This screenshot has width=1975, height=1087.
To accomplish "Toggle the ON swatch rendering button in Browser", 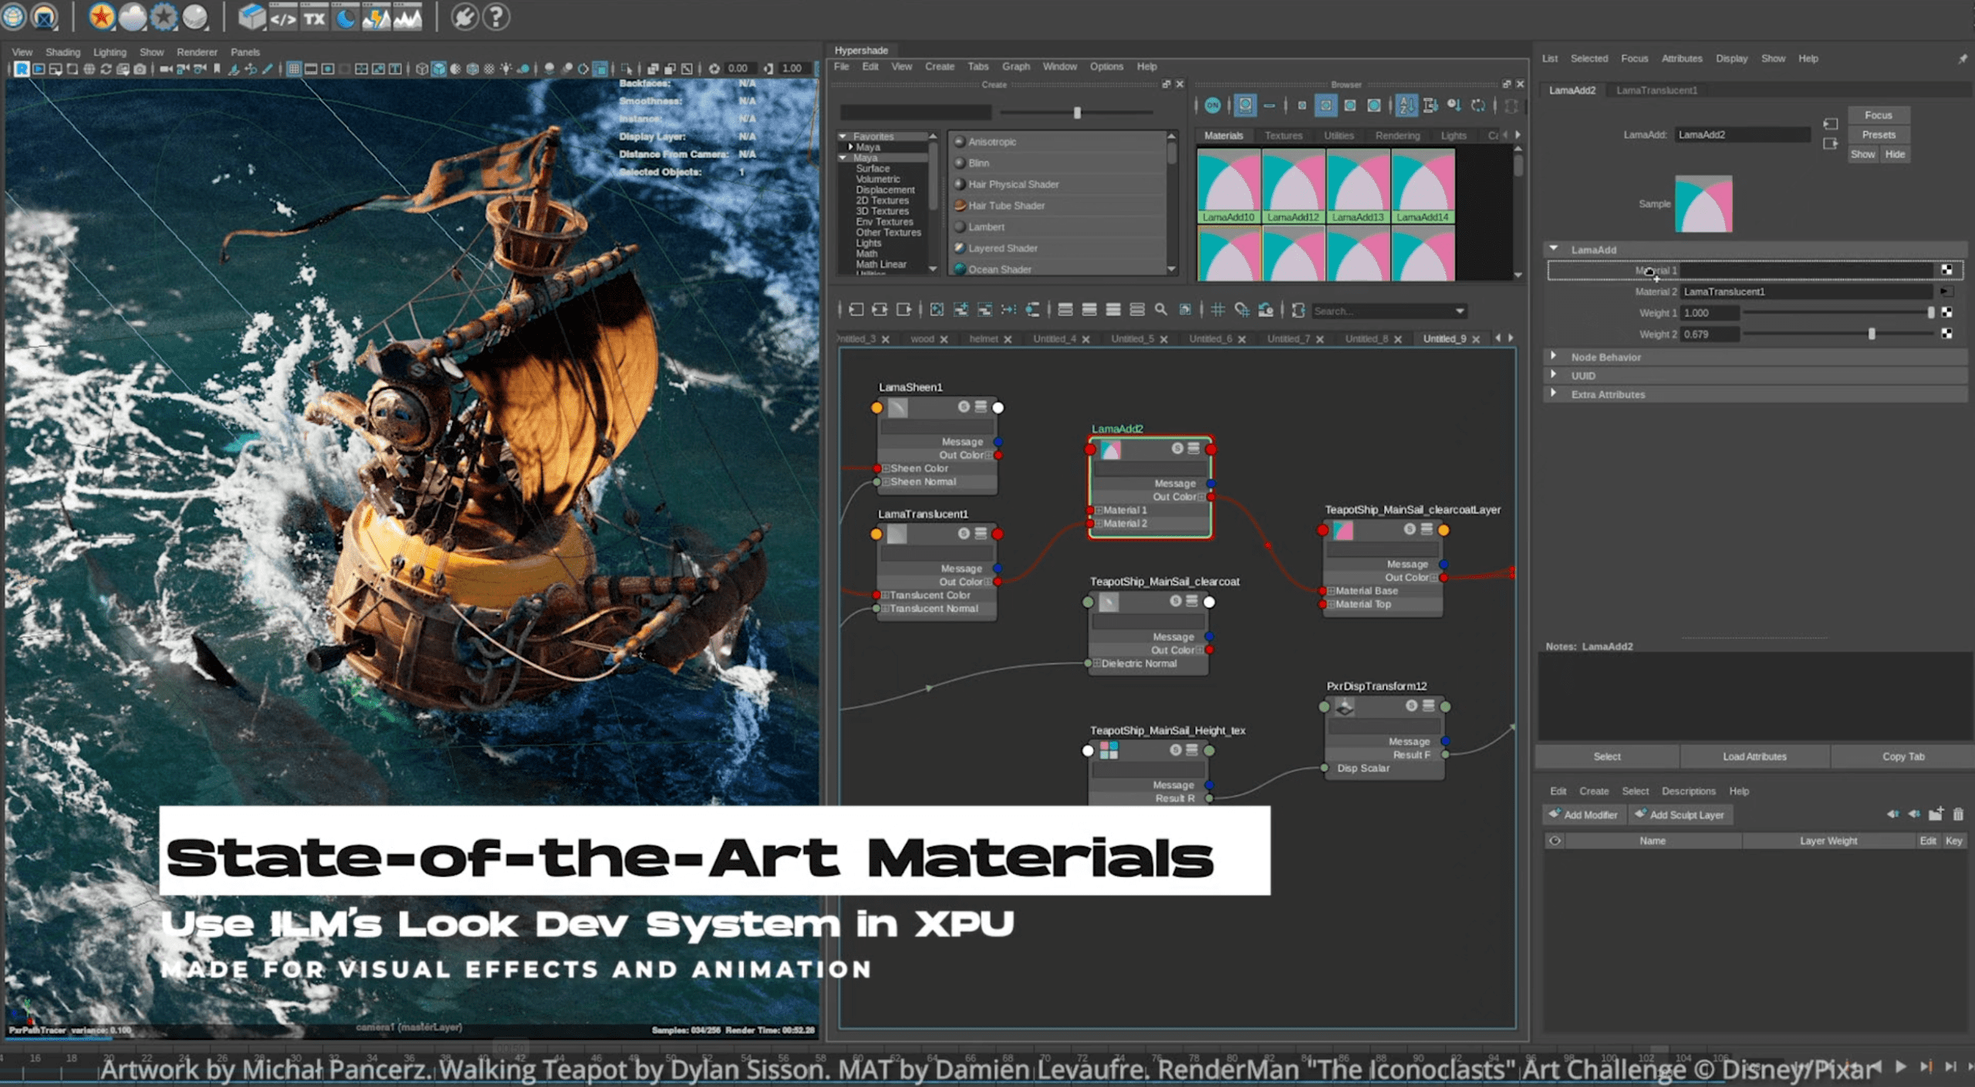I will coord(1214,106).
